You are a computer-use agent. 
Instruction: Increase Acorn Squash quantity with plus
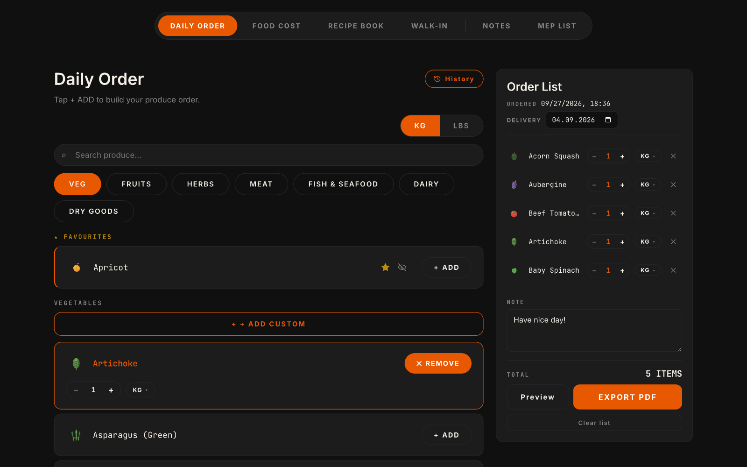click(622, 156)
